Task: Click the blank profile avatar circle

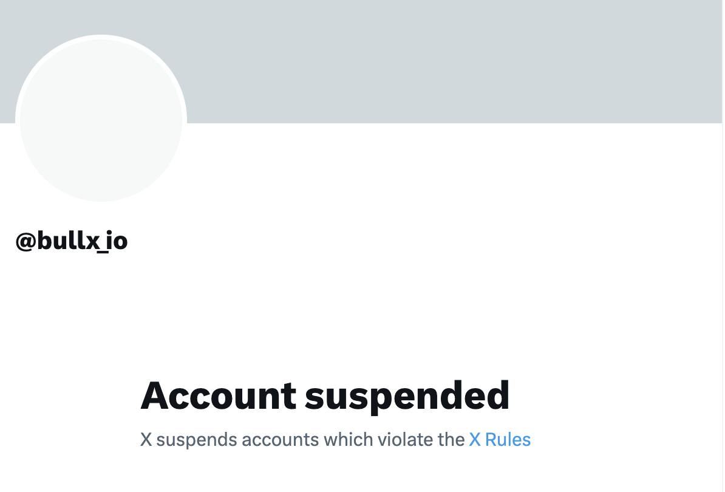Action: point(101,120)
